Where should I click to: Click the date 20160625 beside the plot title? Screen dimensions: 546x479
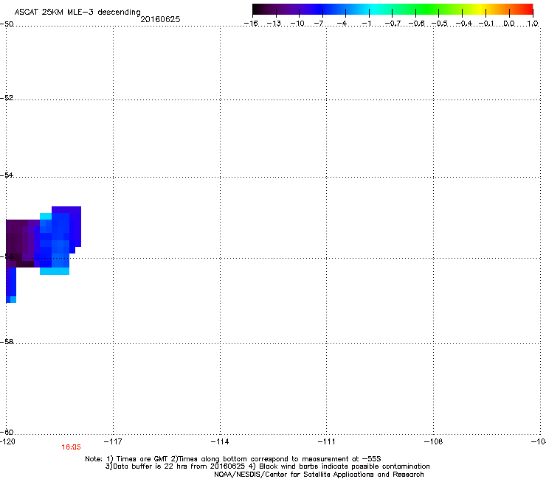[x=160, y=19]
